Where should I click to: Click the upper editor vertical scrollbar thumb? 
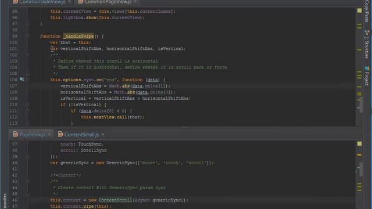[360, 104]
